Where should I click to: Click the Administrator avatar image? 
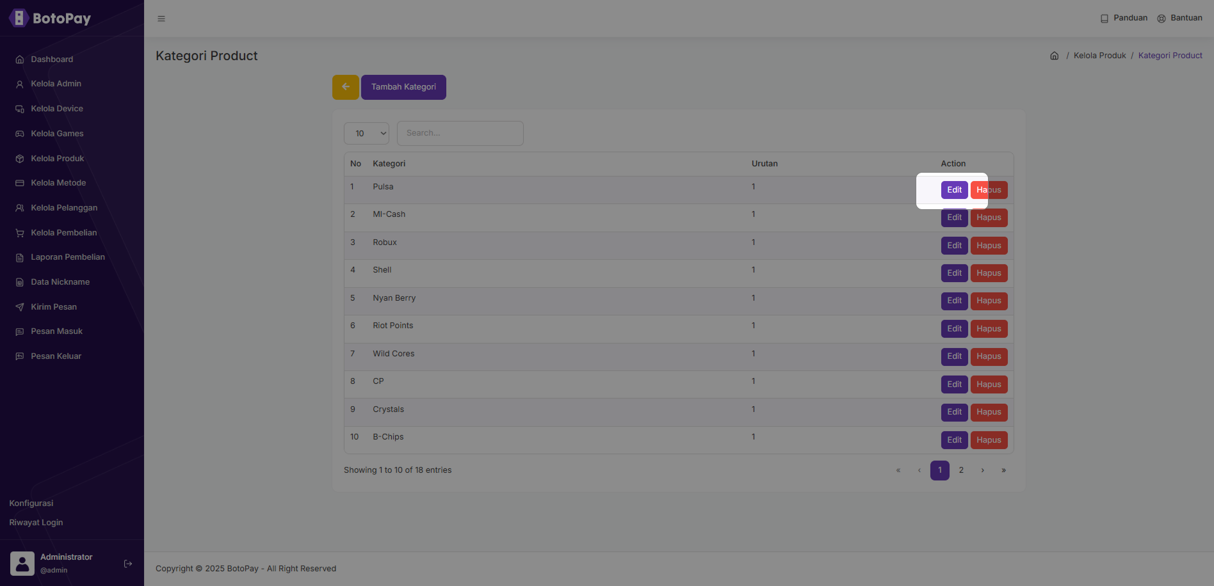click(x=22, y=564)
